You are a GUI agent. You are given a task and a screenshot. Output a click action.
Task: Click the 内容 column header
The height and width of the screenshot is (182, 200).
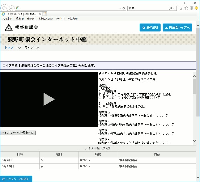point(157,154)
